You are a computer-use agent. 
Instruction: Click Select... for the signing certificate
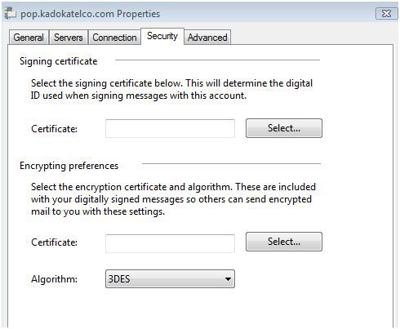(284, 128)
